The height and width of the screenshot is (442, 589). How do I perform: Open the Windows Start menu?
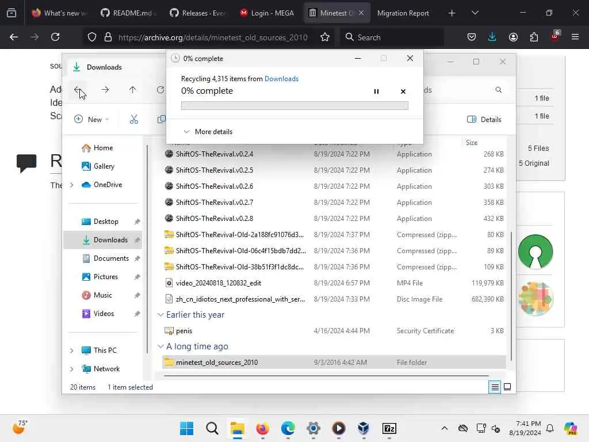(187, 428)
